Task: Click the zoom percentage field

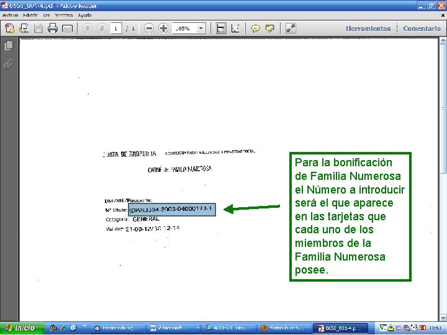Action: coord(184,28)
